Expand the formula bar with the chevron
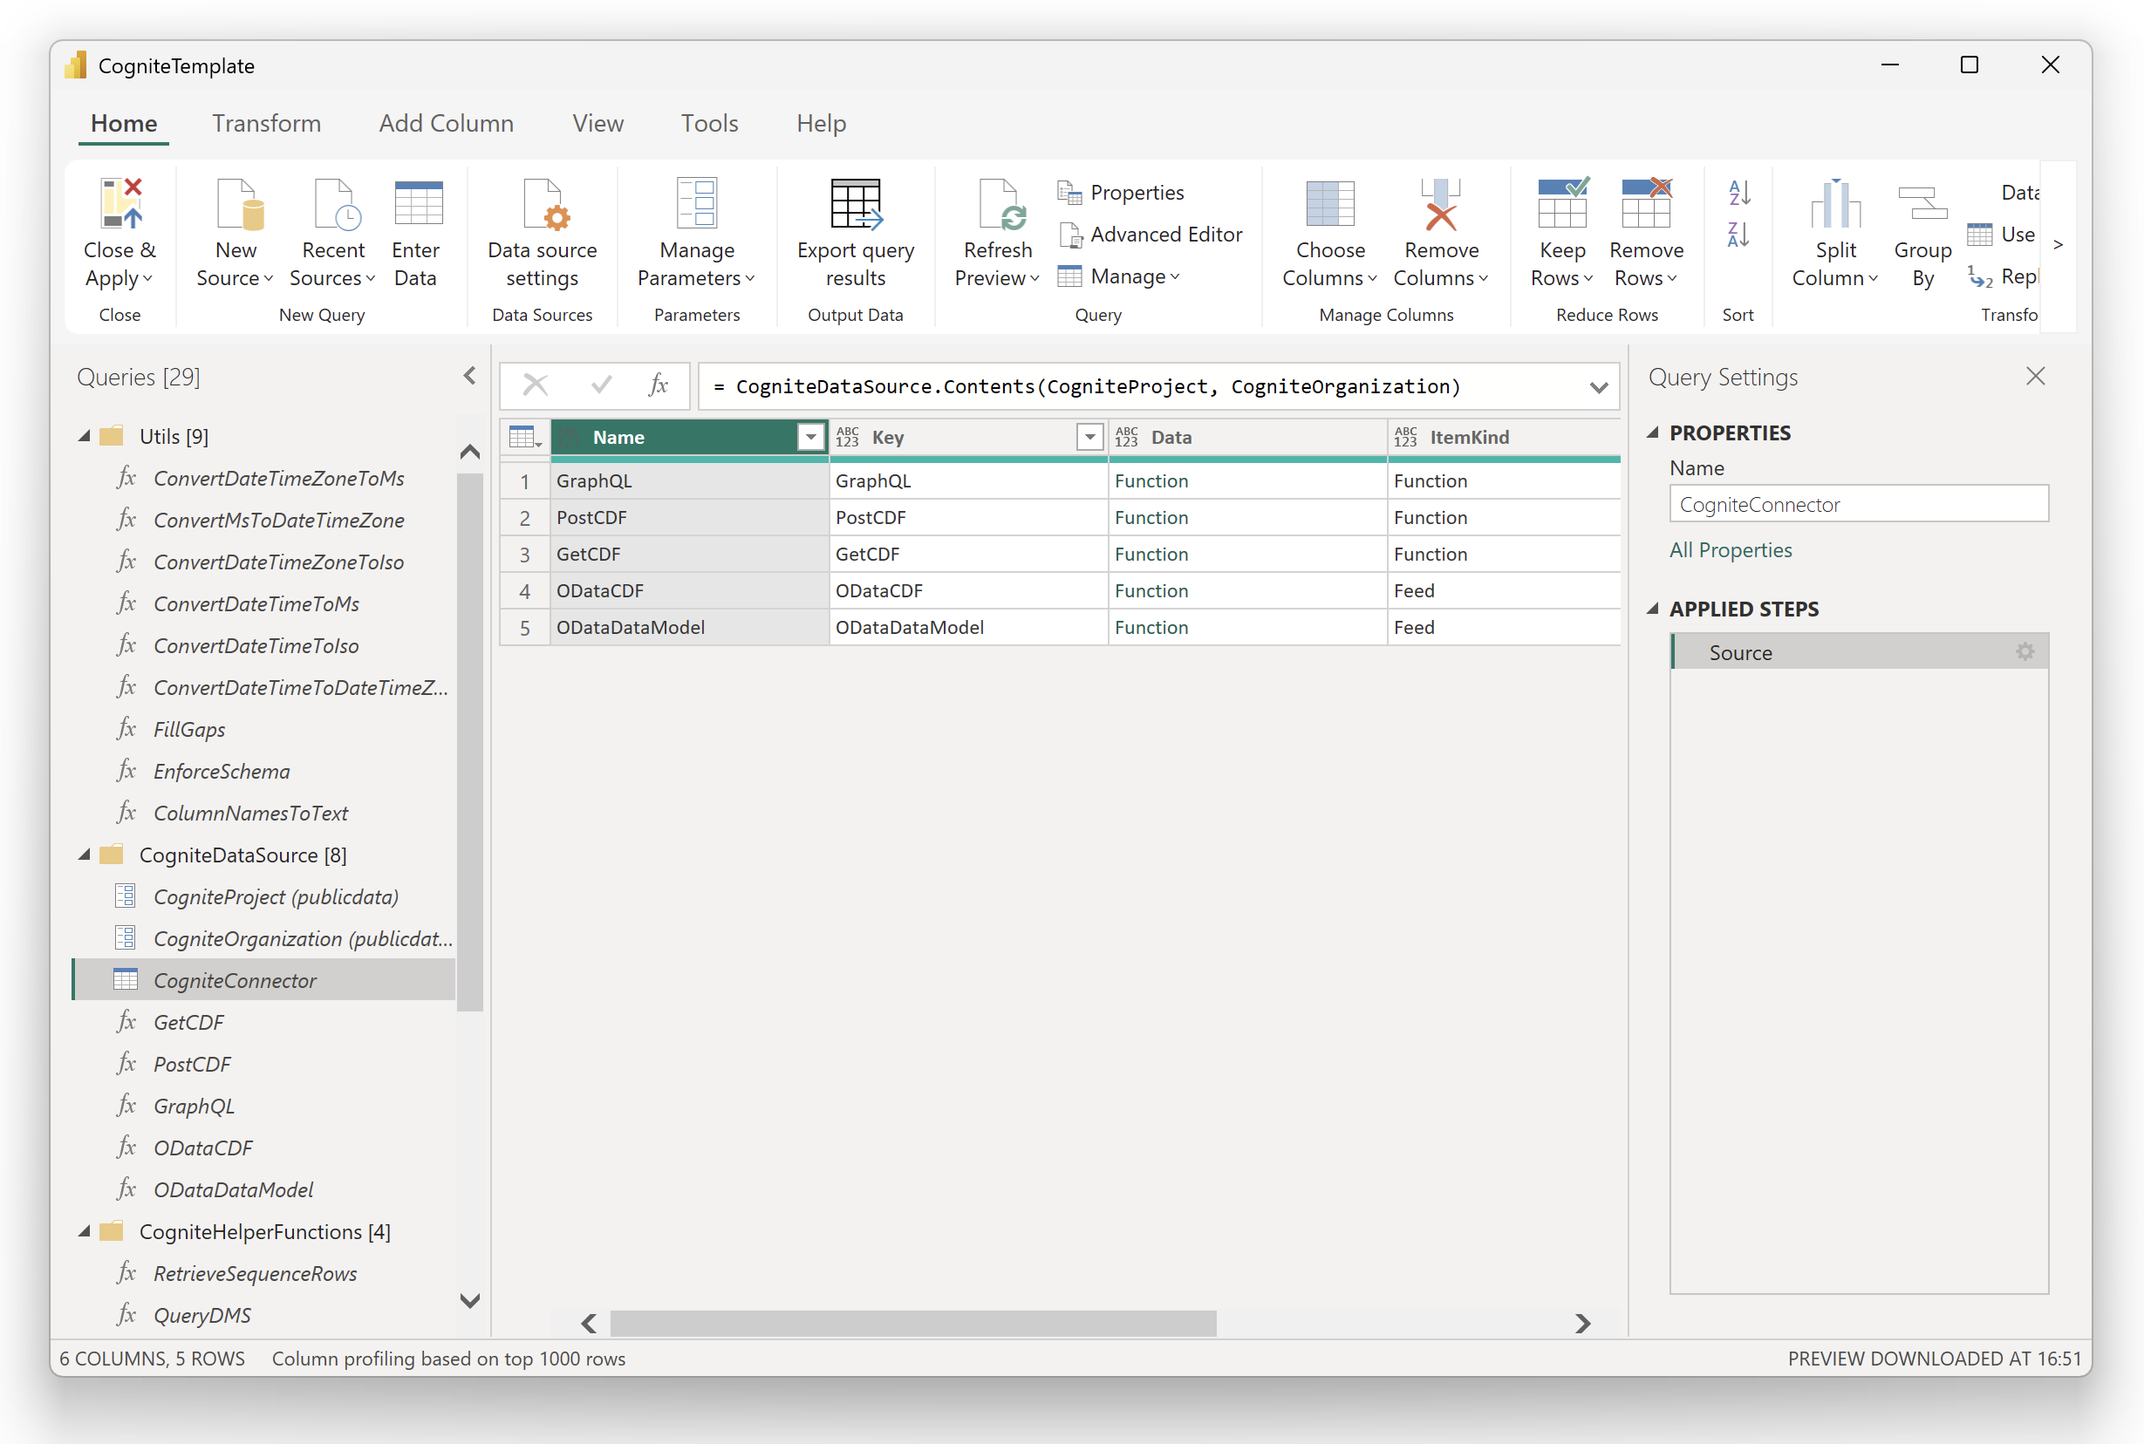 coord(1599,387)
